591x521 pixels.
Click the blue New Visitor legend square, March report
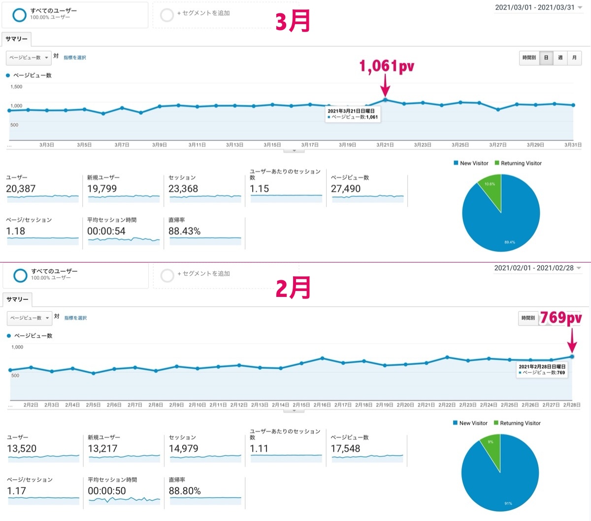pos(456,163)
